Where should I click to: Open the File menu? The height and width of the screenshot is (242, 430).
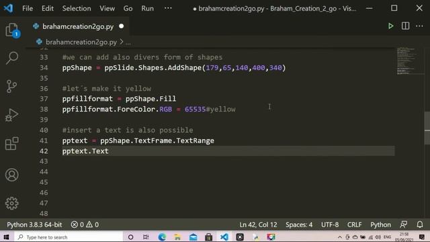(x=28, y=8)
